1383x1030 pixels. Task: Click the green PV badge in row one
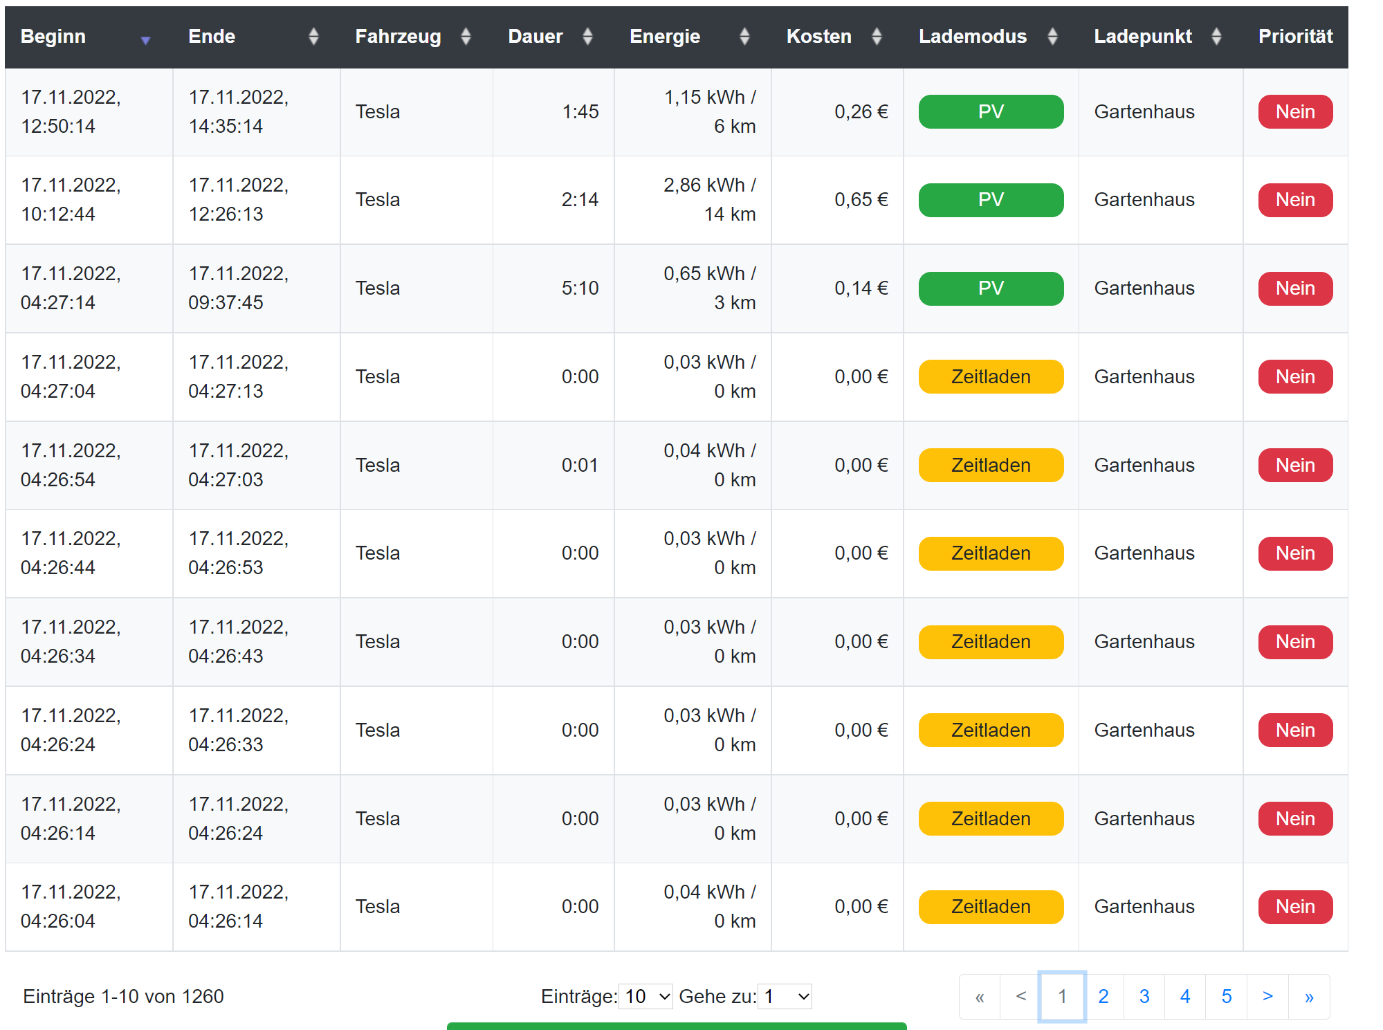[990, 111]
